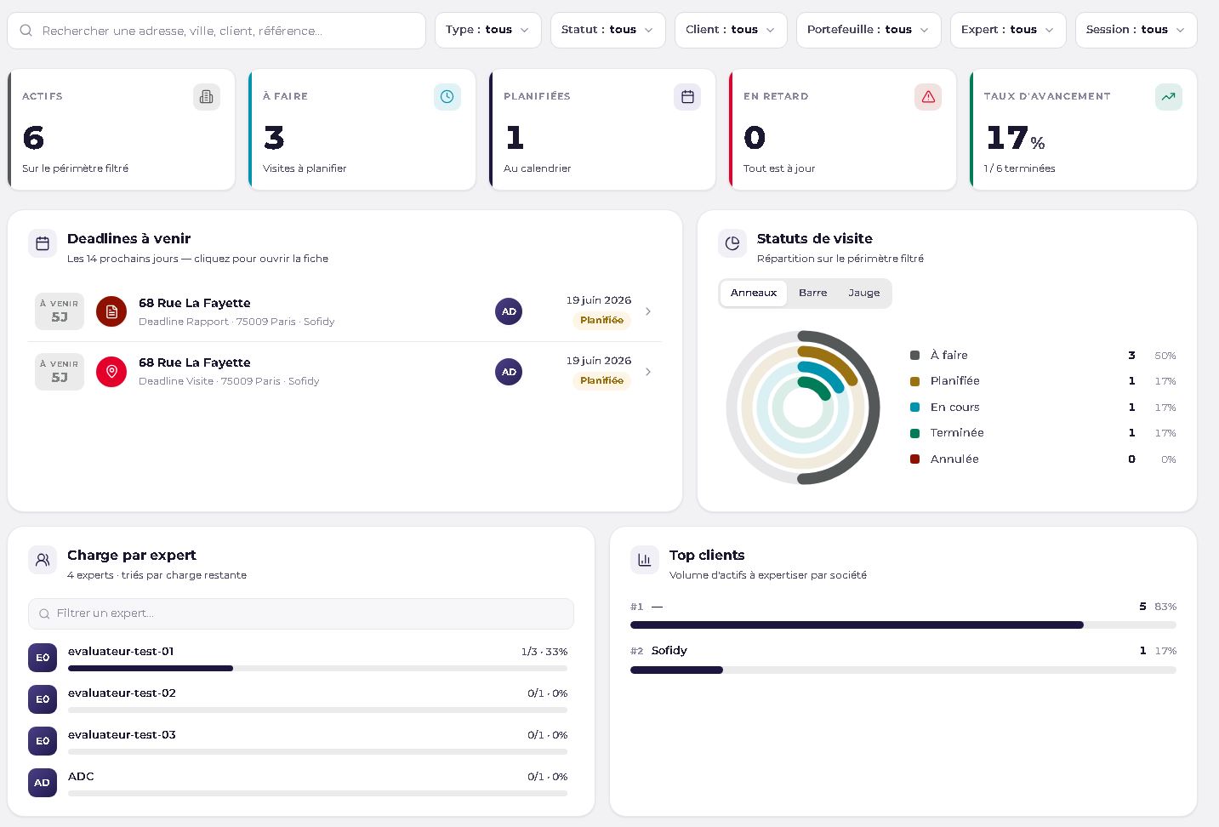This screenshot has height=827, width=1219.
Task: Click the En cours label in the legend
Action: pyautogui.click(x=954, y=408)
